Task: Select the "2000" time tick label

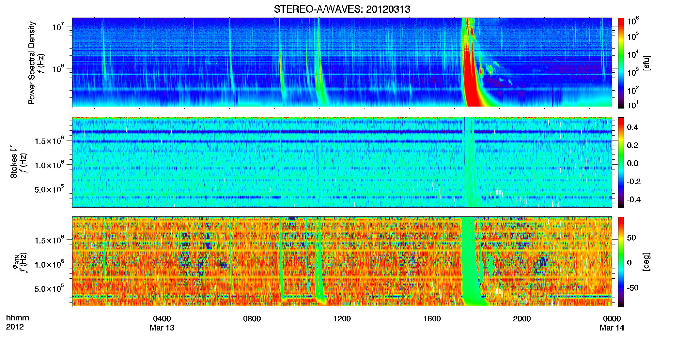Action: click(x=522, y=318)
